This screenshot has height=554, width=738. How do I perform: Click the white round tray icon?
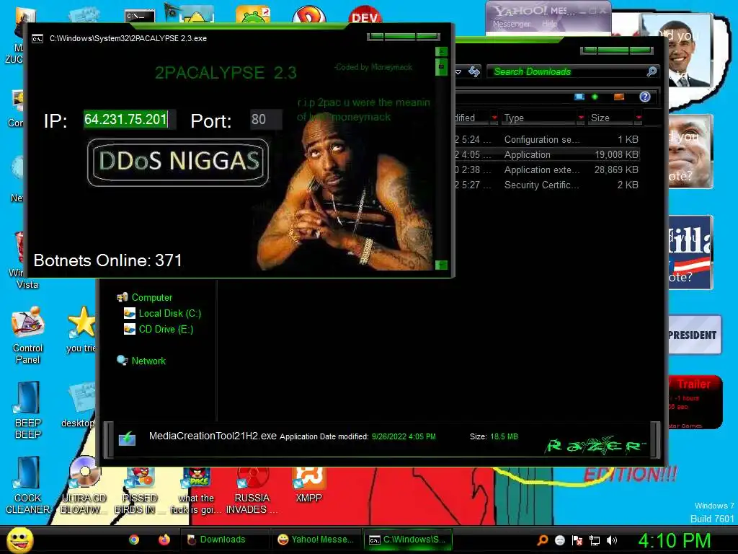559,540
